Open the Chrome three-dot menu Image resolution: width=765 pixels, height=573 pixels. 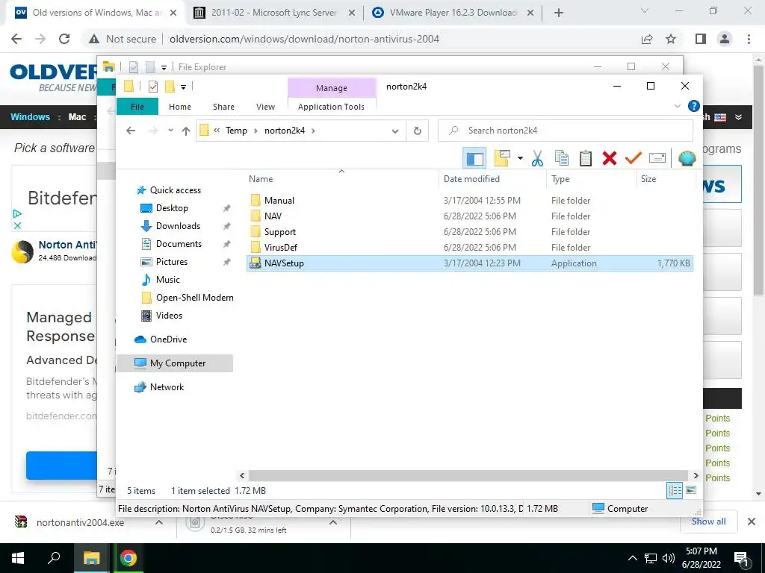coord(749,39)
